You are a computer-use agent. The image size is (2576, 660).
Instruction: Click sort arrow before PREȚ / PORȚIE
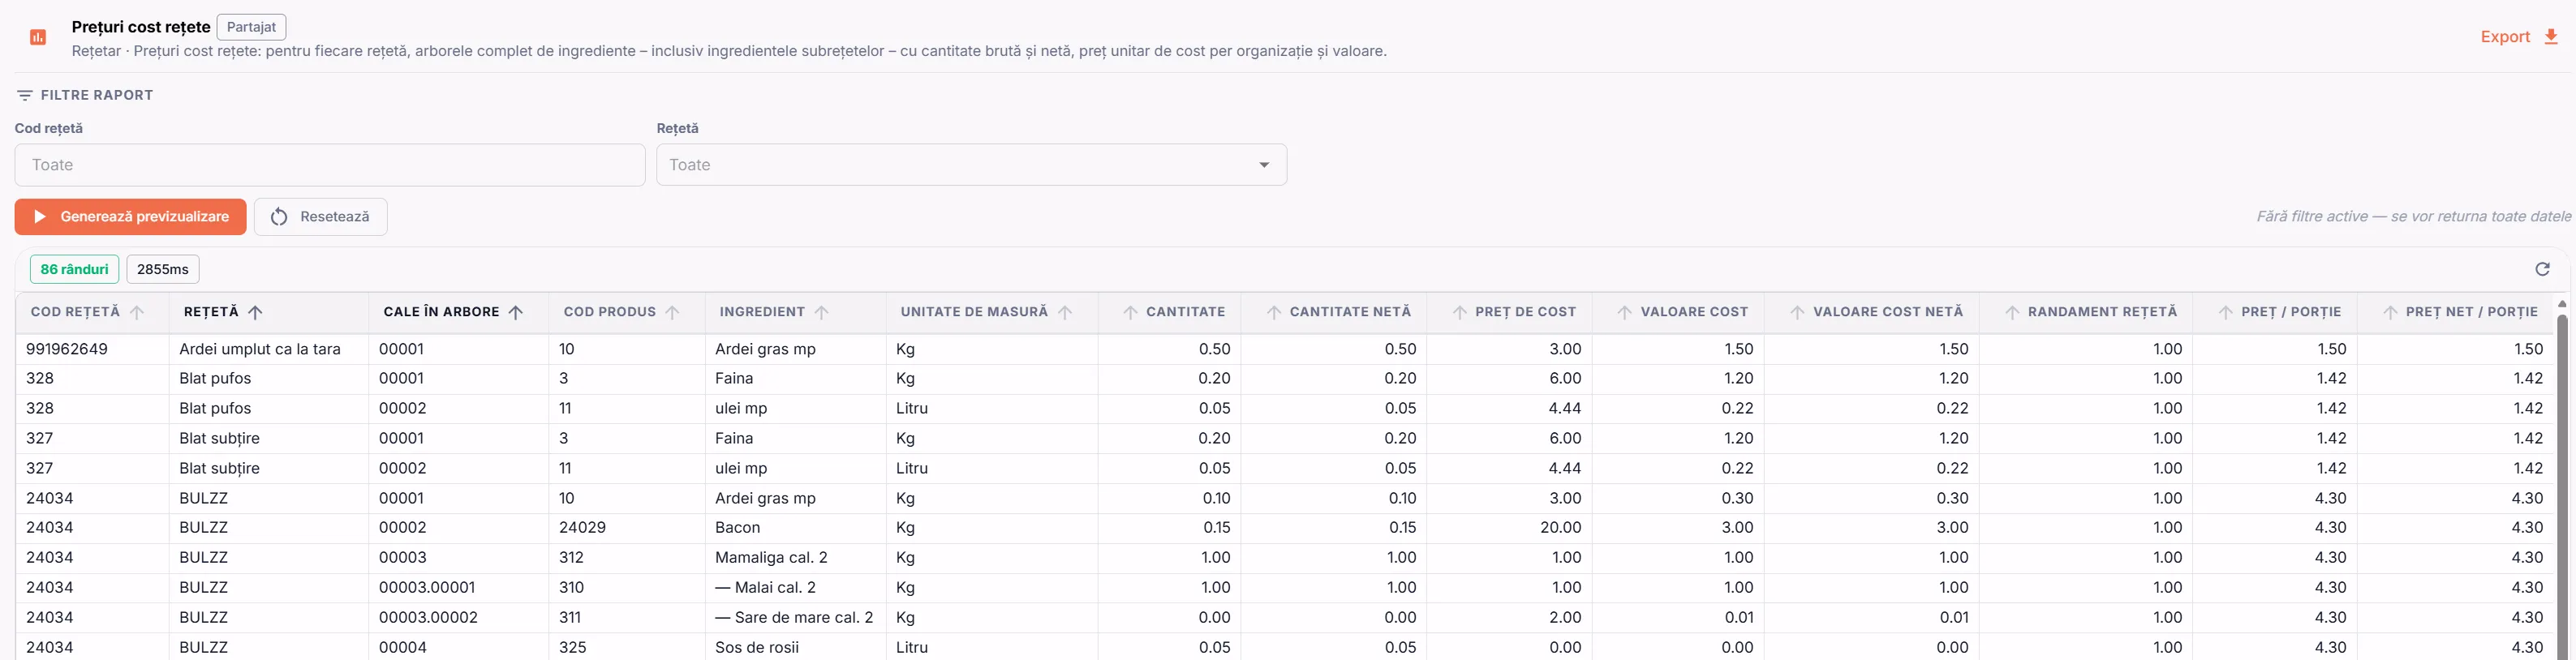tap(2226, 312)
